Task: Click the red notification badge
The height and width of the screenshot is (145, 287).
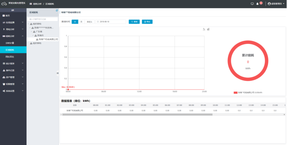Action: tap(261, 3)
